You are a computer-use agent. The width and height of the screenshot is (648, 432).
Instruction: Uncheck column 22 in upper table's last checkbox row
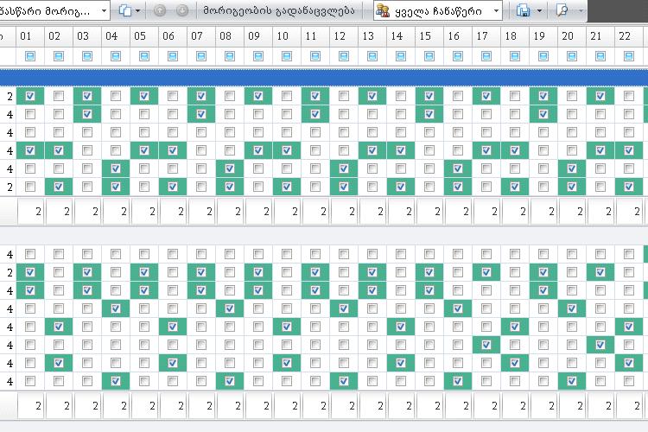[x=629, y=187]
